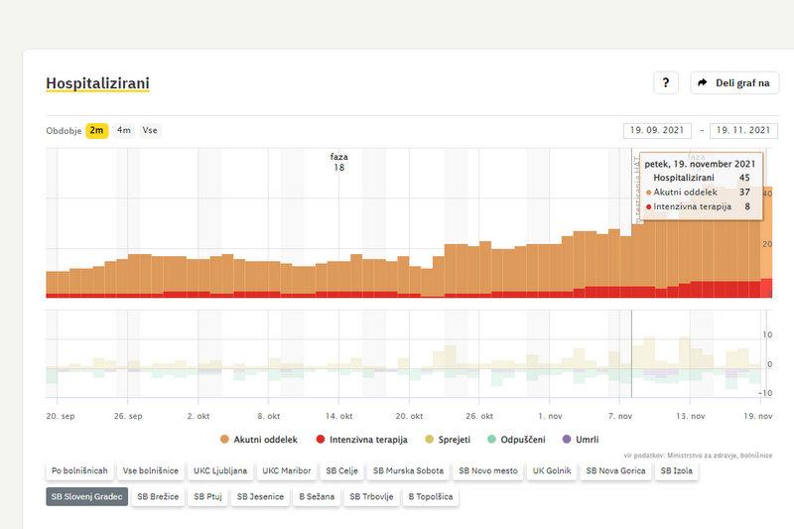Select the 2m period option
Screen dimensions: 794x529
96,130
